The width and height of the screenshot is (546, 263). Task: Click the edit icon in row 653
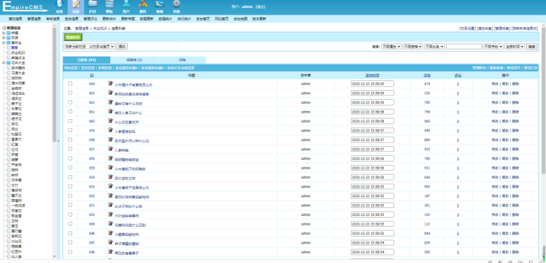111,186
